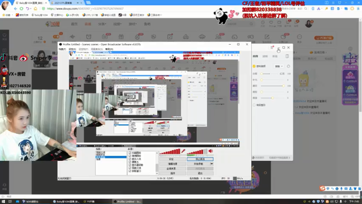Go to browser home page icon
Viewport: 362px width, 204px height.
35,8
